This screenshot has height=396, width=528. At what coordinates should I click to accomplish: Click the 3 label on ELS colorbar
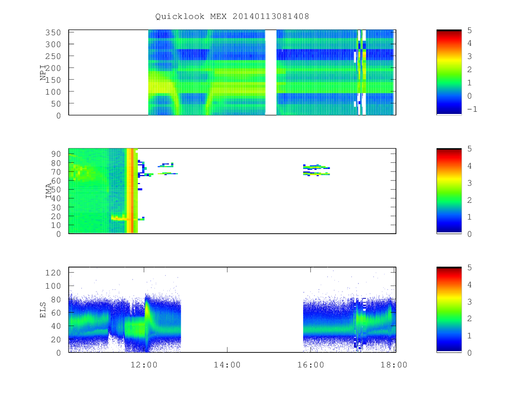click(469, 301)
